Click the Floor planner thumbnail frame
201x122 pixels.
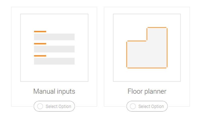(x=147, y=75)
